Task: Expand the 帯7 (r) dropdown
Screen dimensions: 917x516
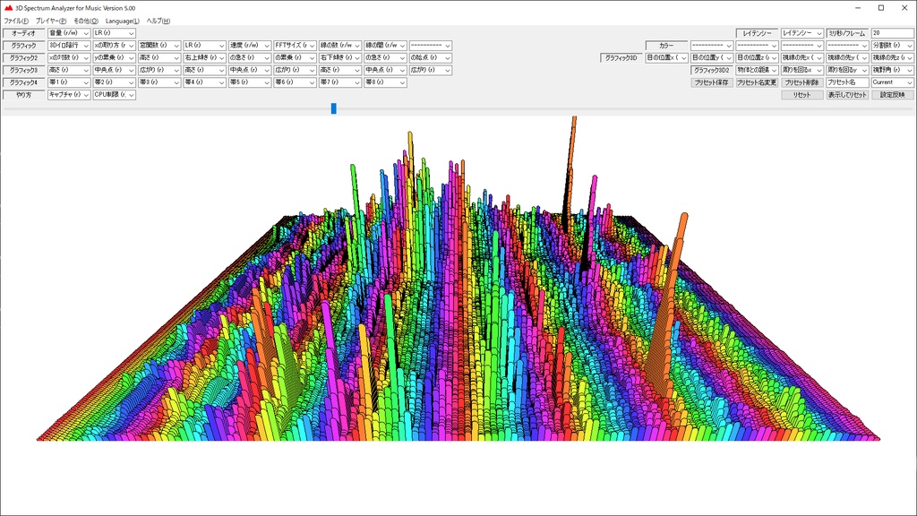Action: 339,82
